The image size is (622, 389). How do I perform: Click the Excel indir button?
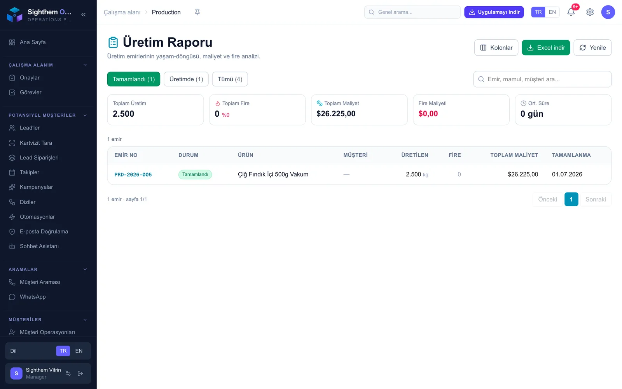pyautogui.click(x=546, y=47)
